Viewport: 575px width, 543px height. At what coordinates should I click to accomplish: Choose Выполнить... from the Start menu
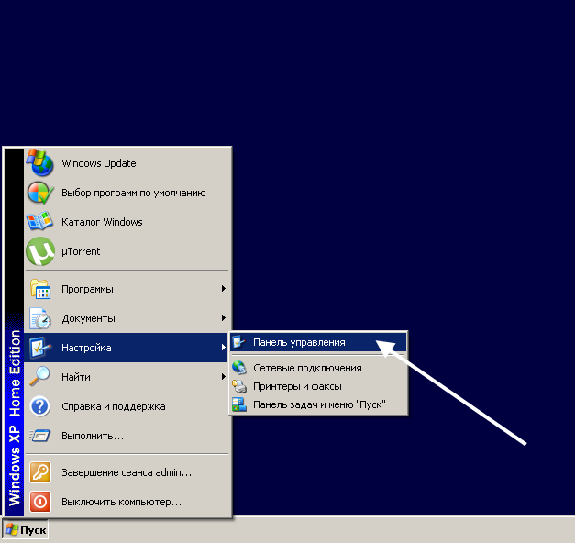click(127, 436)
